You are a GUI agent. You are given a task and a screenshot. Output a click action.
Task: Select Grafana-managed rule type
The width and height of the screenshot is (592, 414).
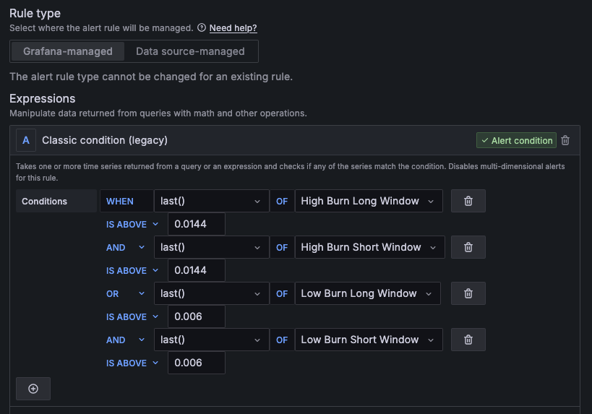point(68,51)
